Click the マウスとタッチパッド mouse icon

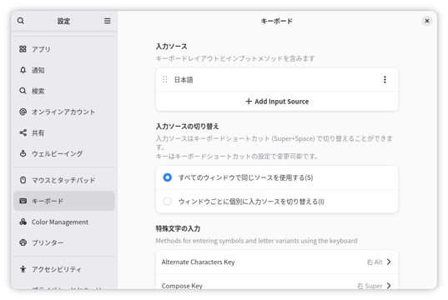[x=23, y=180]
